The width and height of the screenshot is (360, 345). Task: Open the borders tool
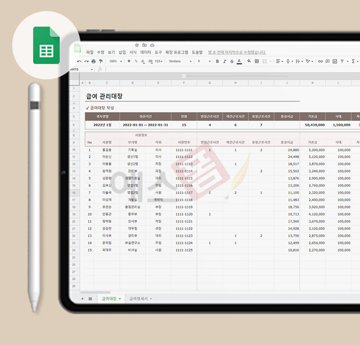[257, 61]
